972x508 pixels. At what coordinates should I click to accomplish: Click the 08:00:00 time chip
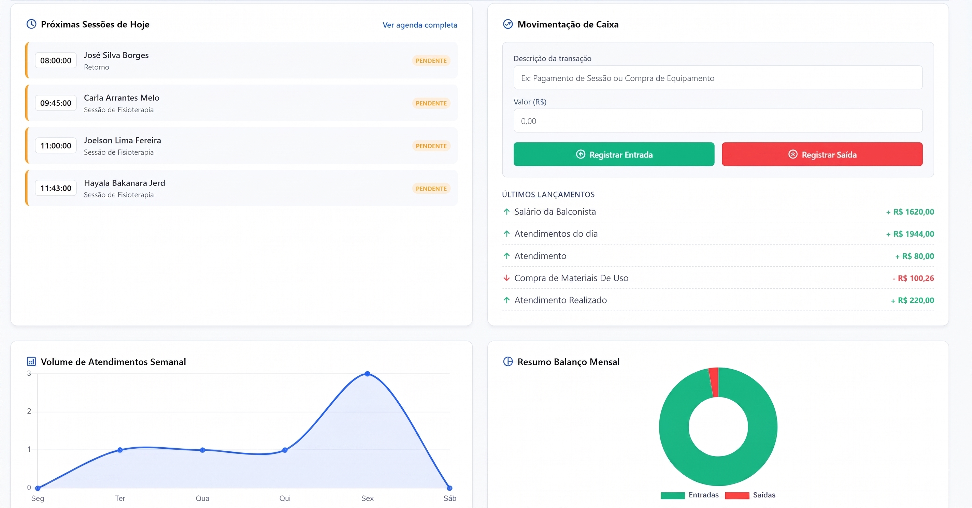56,60
